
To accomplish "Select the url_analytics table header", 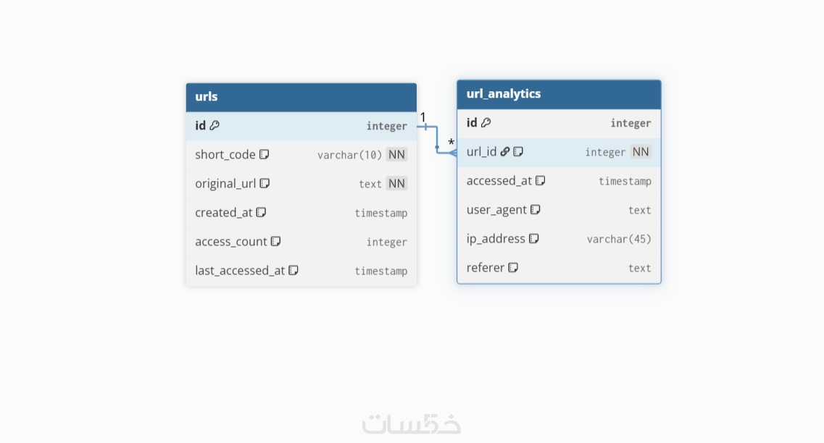I will point(559,94).
